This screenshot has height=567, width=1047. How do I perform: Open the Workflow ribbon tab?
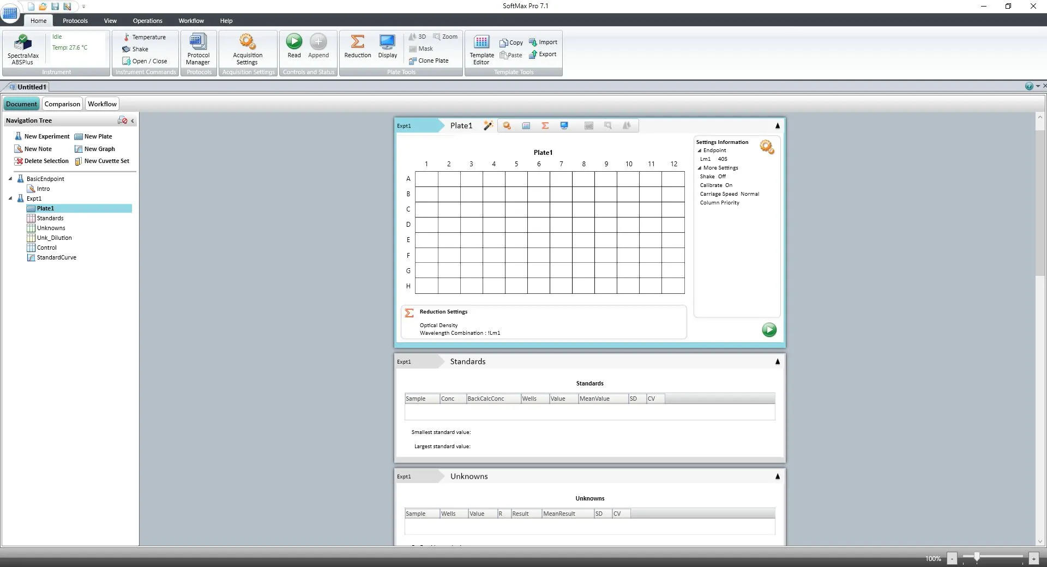[x=191, y=21]
